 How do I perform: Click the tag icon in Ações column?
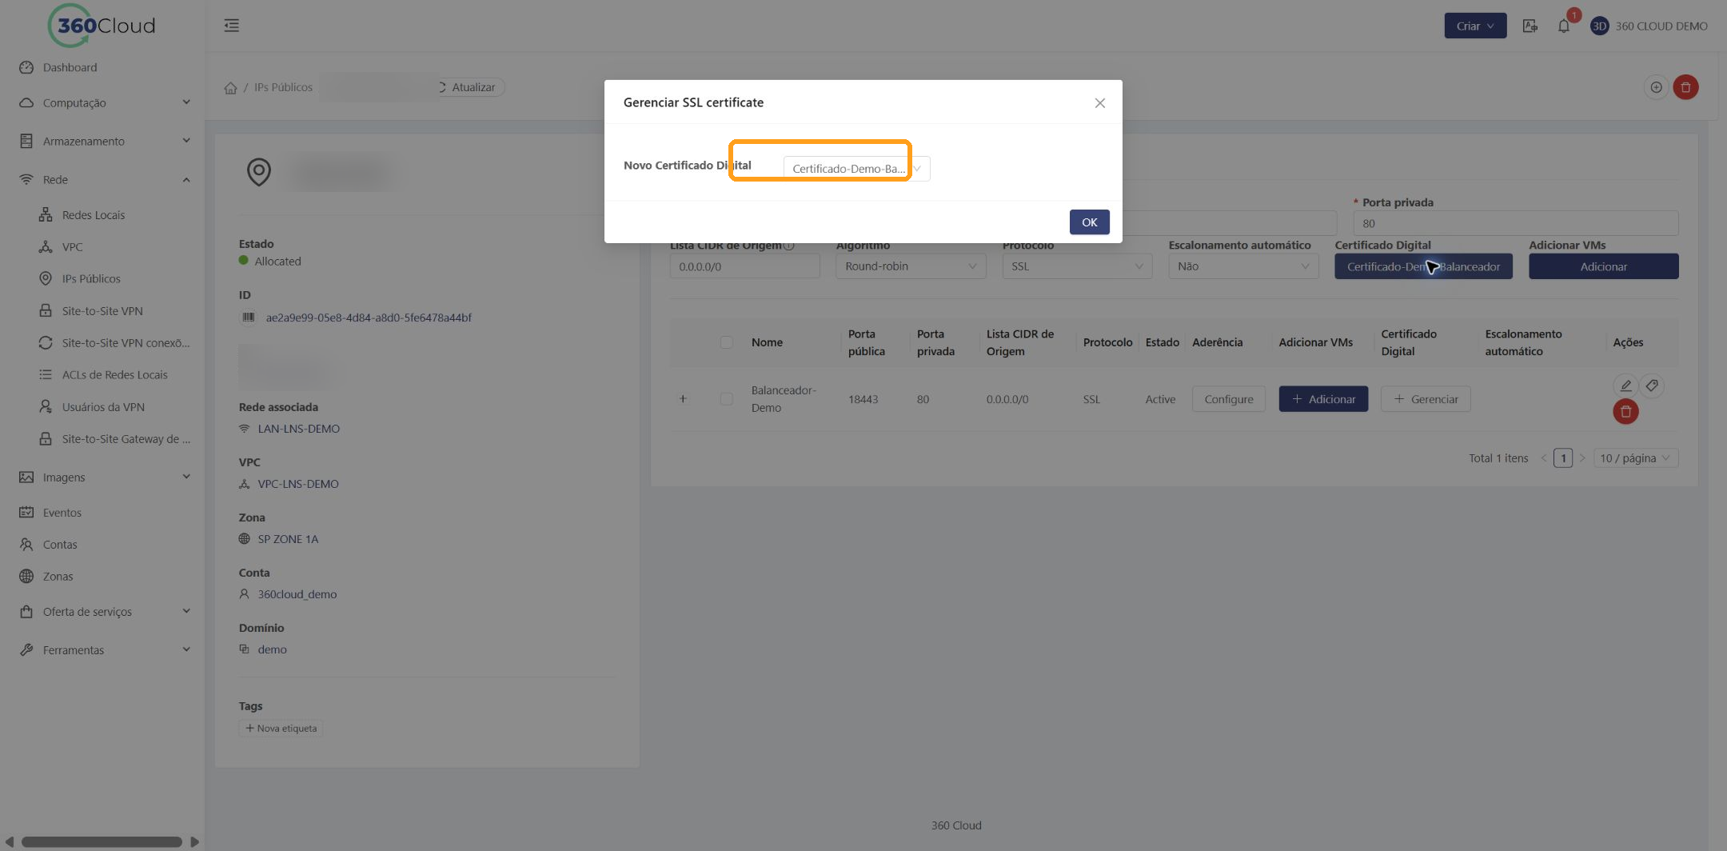coord(1652,386)
